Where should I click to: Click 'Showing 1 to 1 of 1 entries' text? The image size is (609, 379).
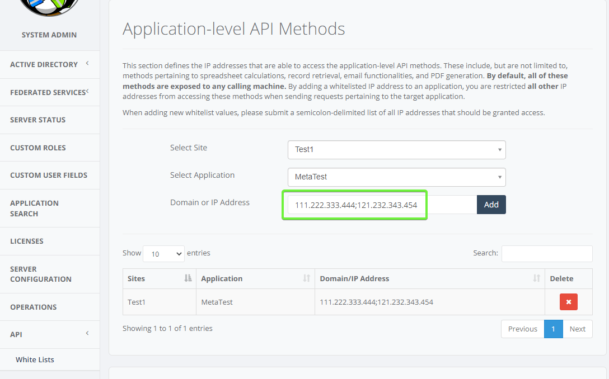[167, 329]
